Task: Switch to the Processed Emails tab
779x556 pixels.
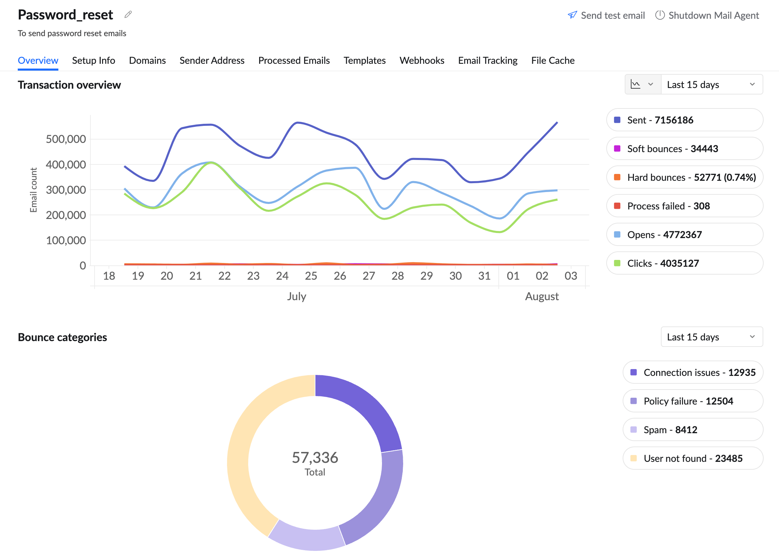Action: pyautogui.click(x=294, y=60)
